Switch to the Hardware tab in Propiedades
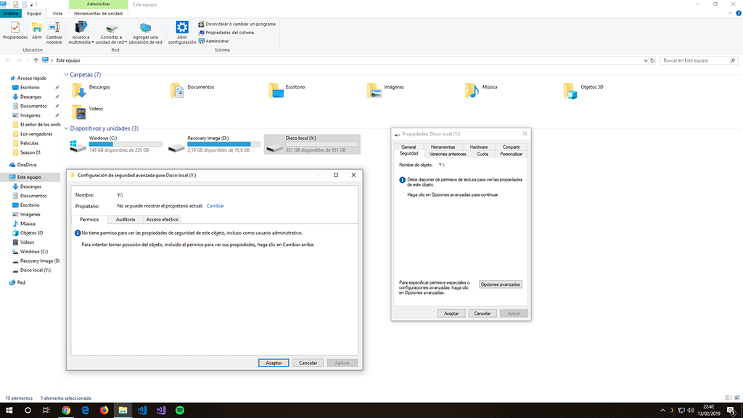 click(479, 147)
